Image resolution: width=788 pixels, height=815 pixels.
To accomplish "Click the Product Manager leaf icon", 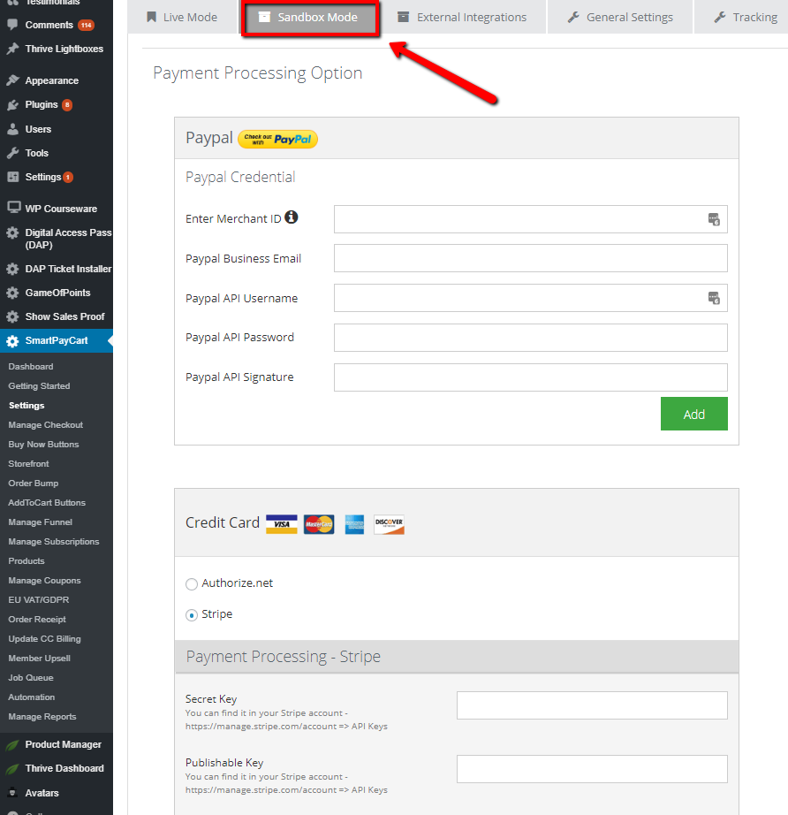I will click(x=12, y=745).
